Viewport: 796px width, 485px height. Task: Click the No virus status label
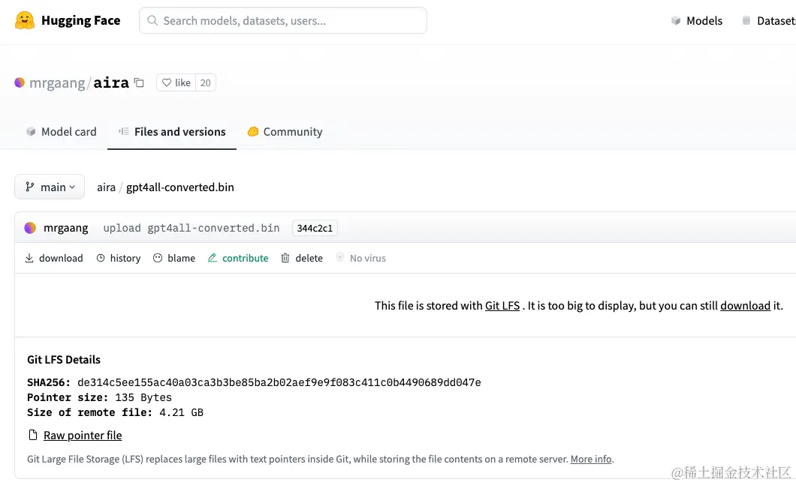[x=368, y=259]
